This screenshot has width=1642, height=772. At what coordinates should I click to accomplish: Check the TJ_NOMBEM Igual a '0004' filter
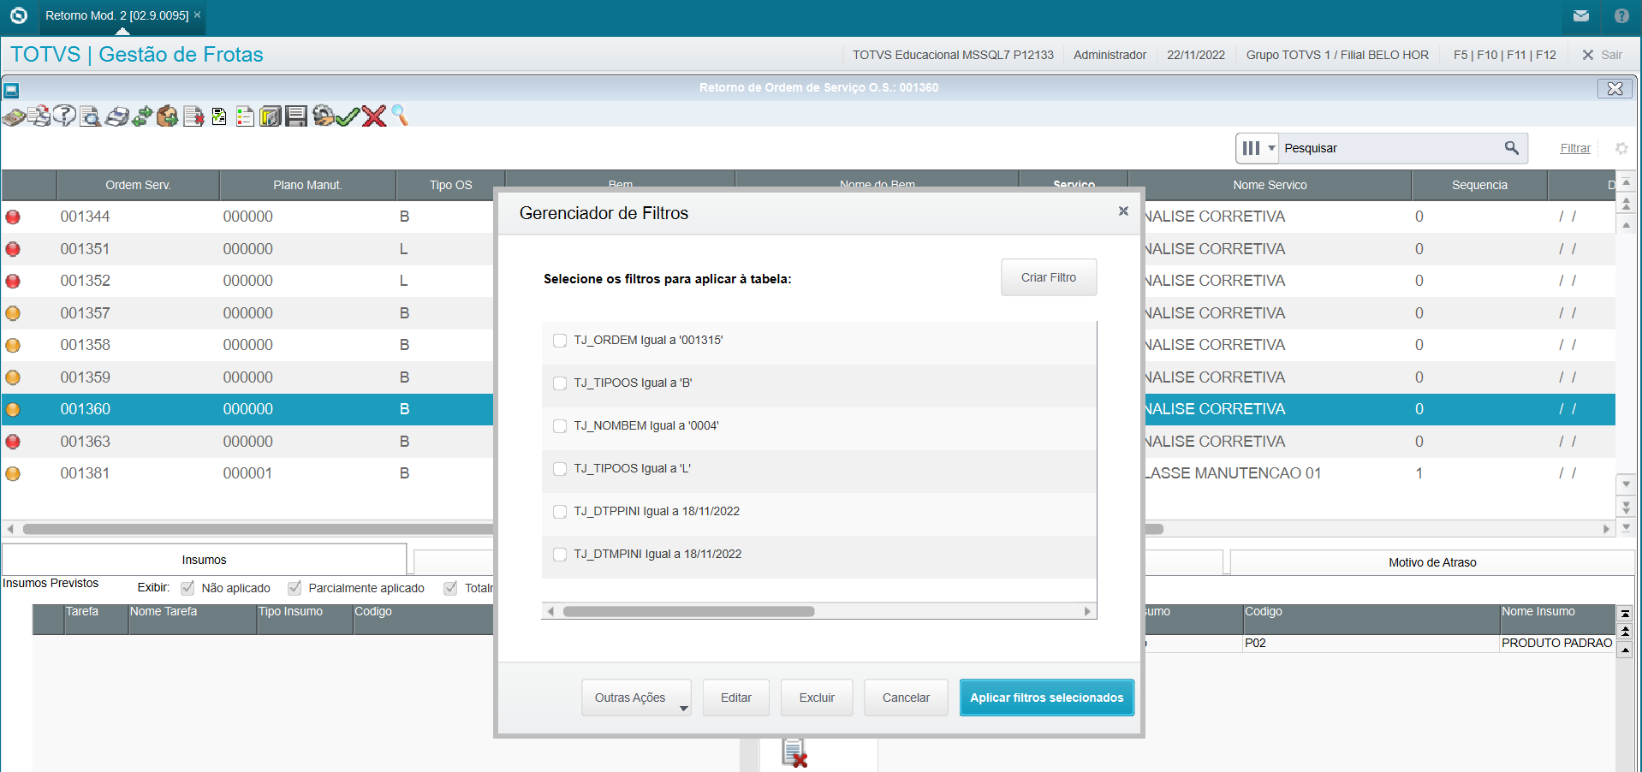point(560,426)
